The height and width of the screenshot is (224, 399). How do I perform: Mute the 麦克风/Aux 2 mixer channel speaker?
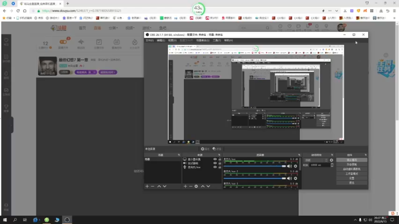pyautogui.click(x=290, y=178)
